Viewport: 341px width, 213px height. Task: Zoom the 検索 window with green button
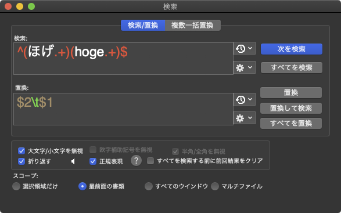[31, 6]
